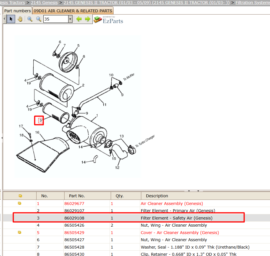Open the zoom level dropdown arrow
The height and width of the screenshot is (256, 270).
click(70, 19)
